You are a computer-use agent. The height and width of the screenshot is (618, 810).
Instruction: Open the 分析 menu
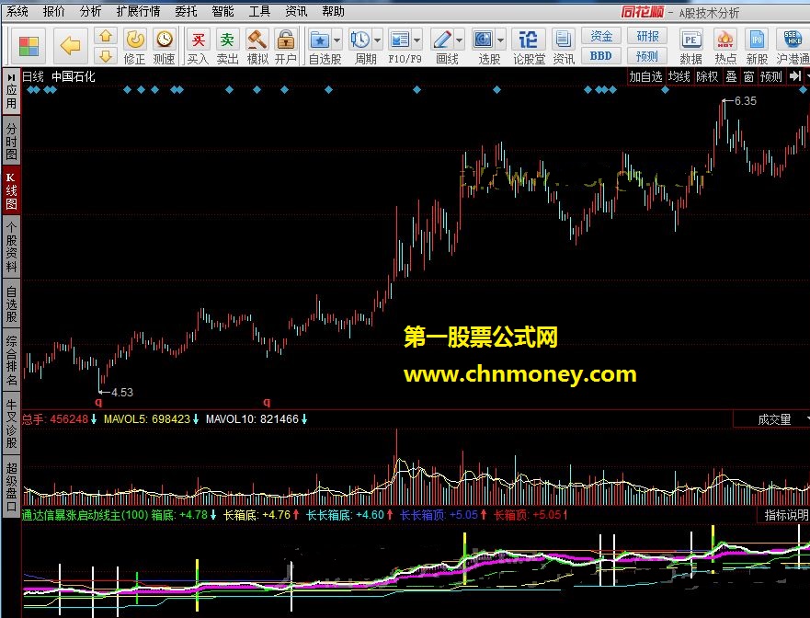pyautogui.click(x=90, y=11)
